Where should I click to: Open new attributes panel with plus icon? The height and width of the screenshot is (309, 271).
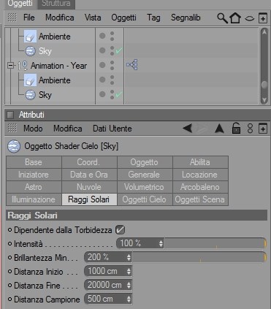pyautogui.click(x=263, y=129)
